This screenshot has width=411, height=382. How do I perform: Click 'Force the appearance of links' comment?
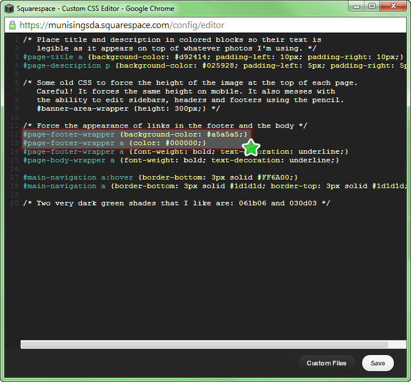click(165, 126)
